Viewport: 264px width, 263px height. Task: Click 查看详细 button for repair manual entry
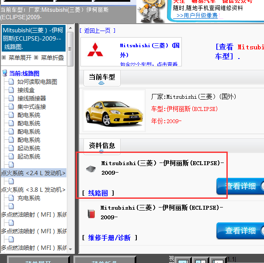pos(240,231)
